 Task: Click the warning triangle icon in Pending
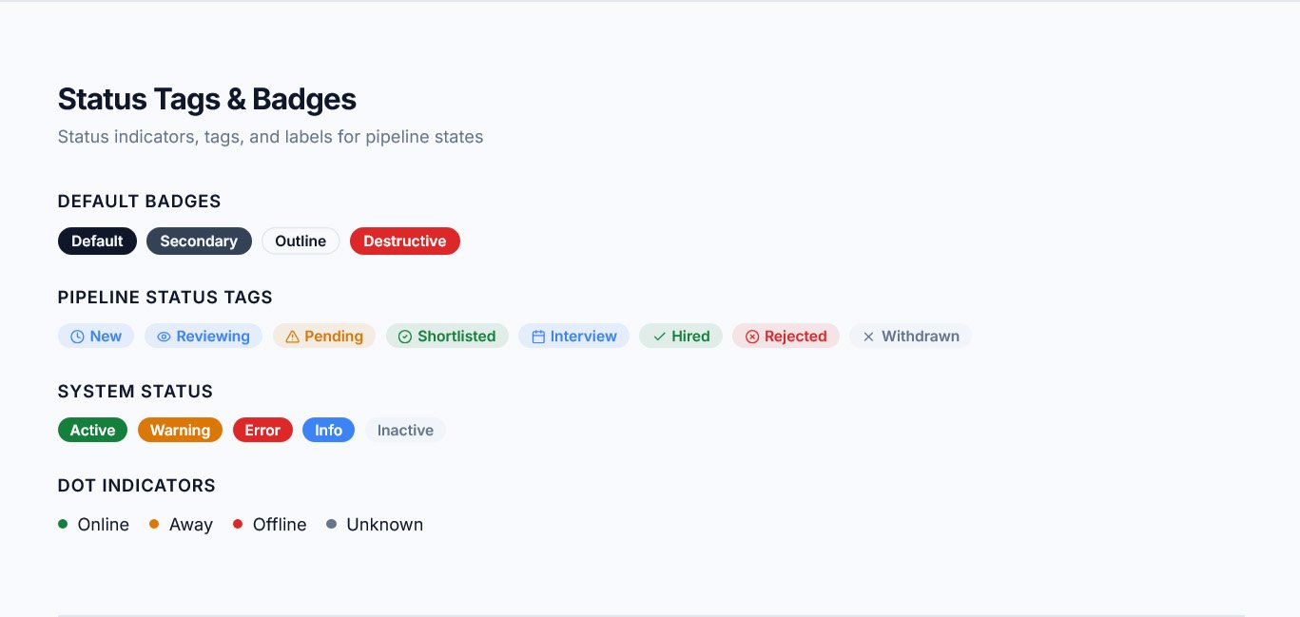[292, 337]
